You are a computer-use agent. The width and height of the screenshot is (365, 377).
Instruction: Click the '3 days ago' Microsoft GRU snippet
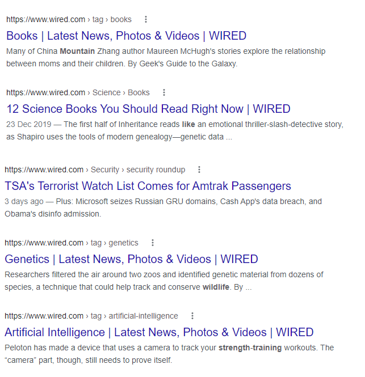pyautogui.click(x=163, y=207)
